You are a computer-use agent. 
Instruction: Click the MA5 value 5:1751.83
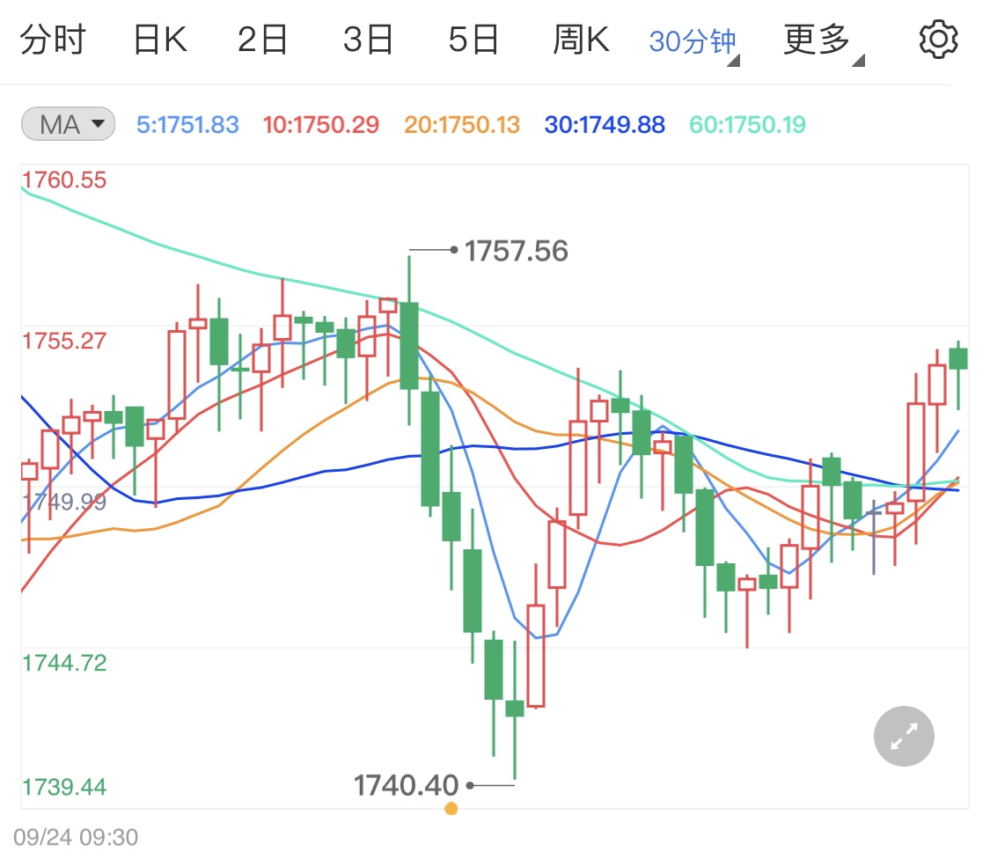(187, 124)
